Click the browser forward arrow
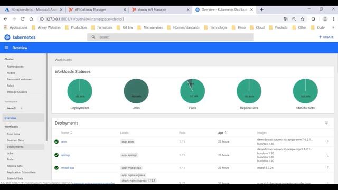The width and height of the screenshot is (338, 190). click(14, 19)
